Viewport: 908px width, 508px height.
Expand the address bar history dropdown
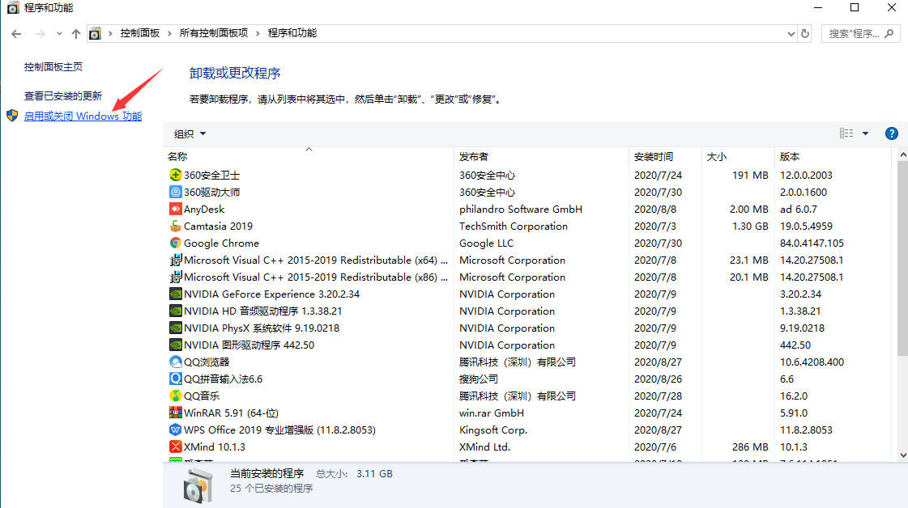pyautogui.click(x=791, y=33)
